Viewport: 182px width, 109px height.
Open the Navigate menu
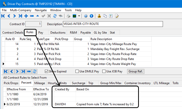point(41,10)
